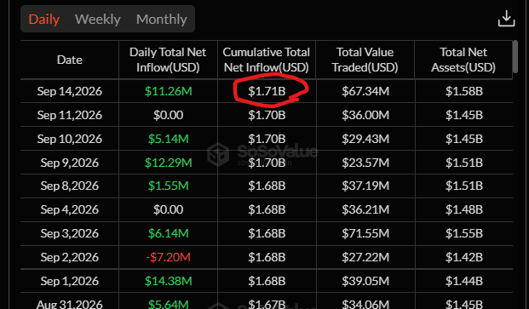Switch to the Daily tab
Screen dimensions: 529x309
[44, 20]
